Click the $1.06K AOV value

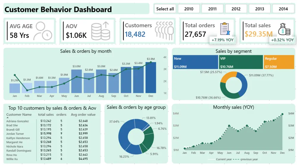pos(76,35)
